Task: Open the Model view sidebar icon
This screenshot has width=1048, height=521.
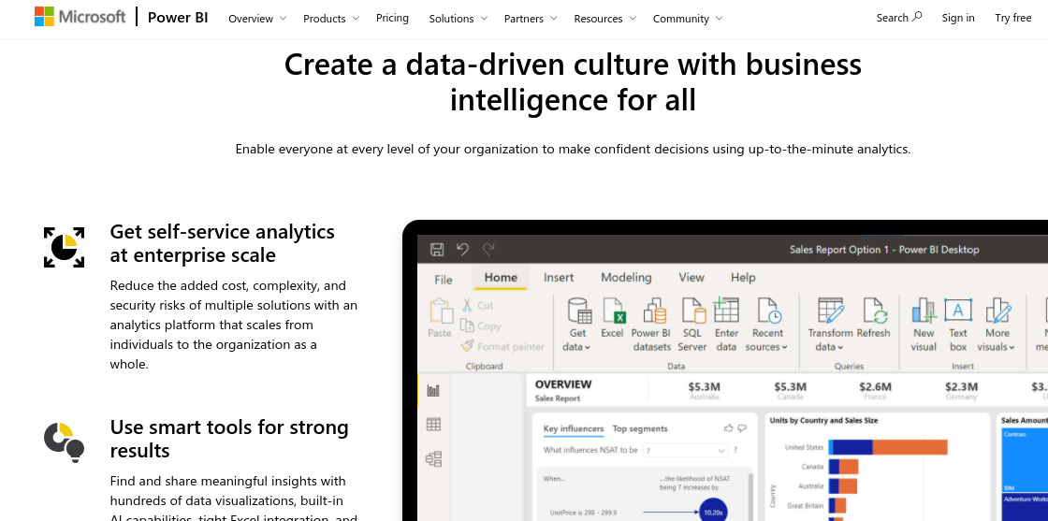Action: (434, 459)
